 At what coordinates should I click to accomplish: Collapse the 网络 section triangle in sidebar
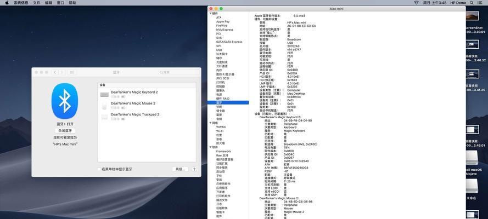point(210,123)
